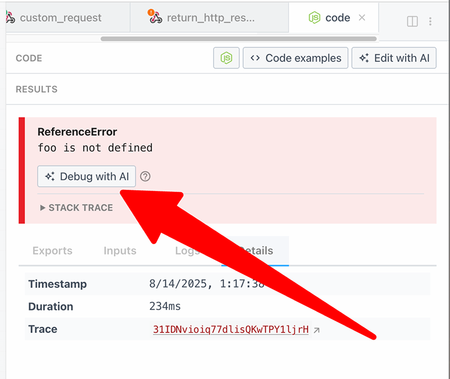
Task: Switch to the Exports tab
Action: 52,251
